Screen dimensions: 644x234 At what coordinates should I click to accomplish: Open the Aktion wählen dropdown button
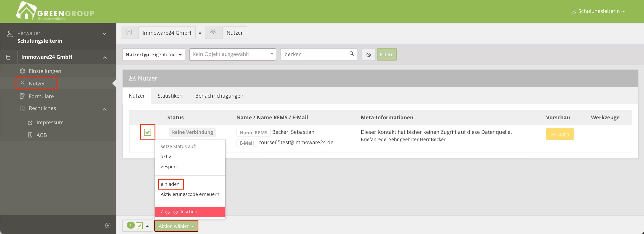[x=176, y=226]
